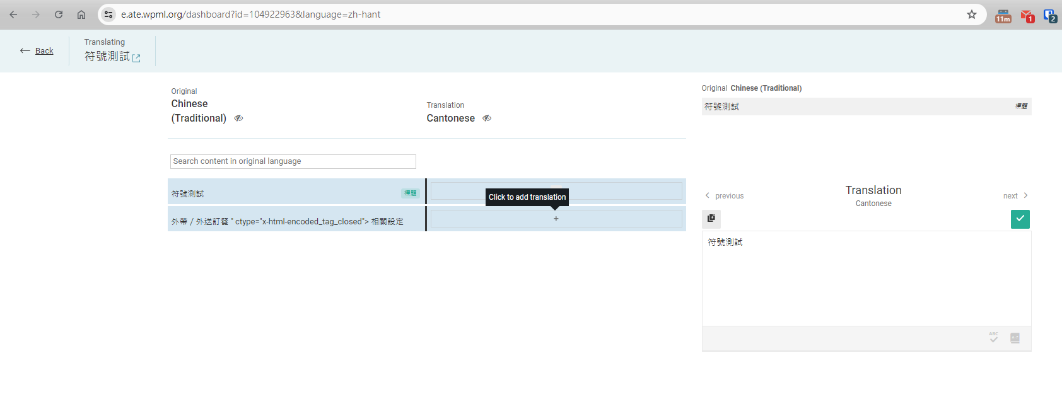The width and height of the screenshot is (1062, 414).
Task: Open the browser home page
Action: click(x=81, y=14)
